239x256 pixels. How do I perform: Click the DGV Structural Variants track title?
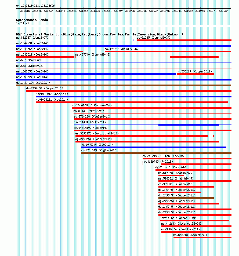(x=99, y=34)
